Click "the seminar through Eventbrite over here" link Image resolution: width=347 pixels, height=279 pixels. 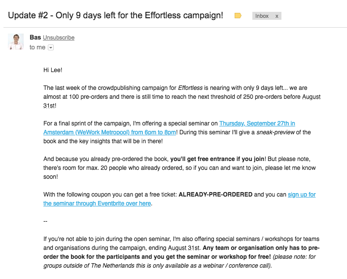point(97,203)
